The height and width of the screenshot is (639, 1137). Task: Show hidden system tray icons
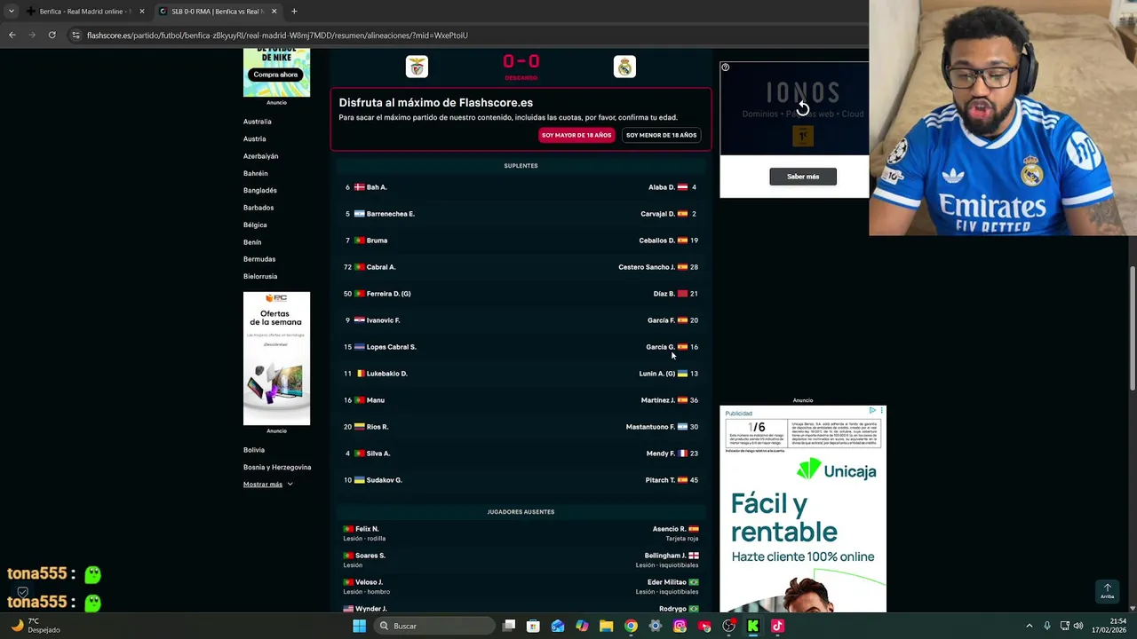[1030, 626]
